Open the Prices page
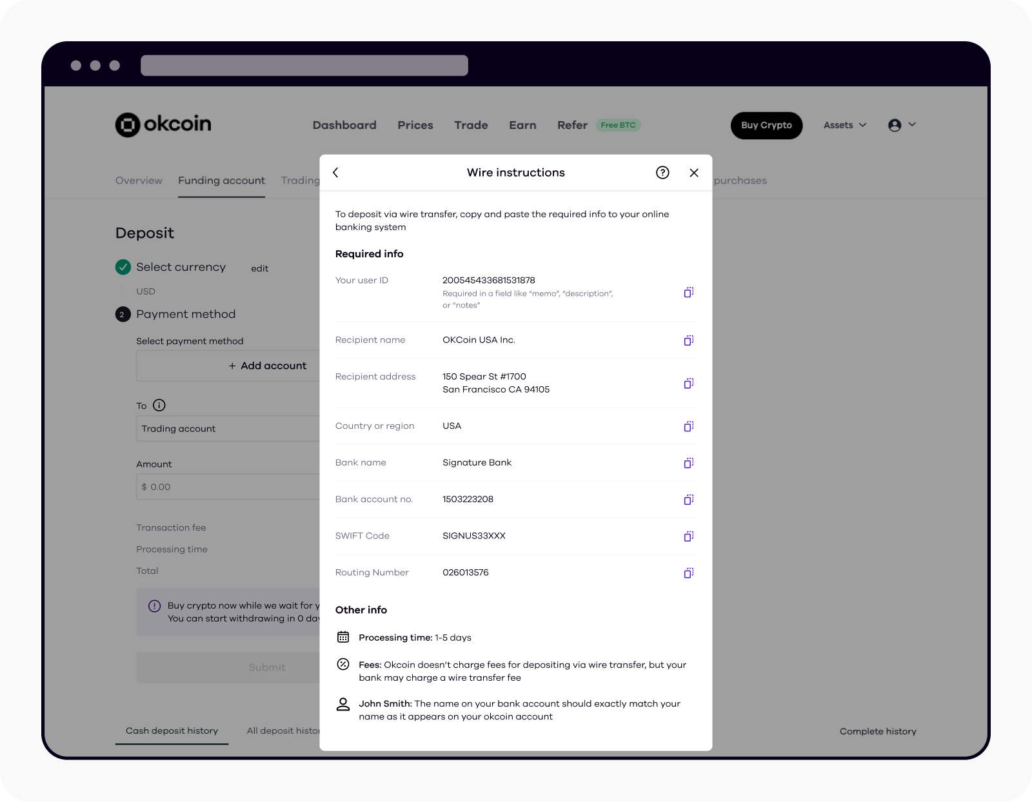This screenshot has width=1032, height=802. coord(415,125)
